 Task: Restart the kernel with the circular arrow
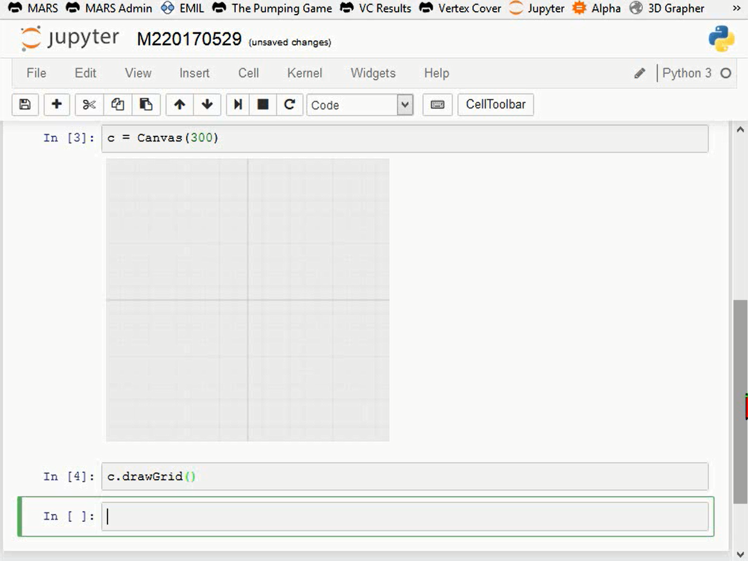[290, 104]
